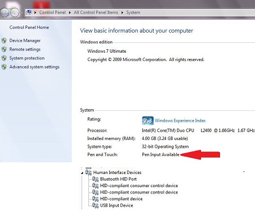The height and width of the screenshot is (212, 255).
Task: Open Device Manager link
Action: (25, 40)
